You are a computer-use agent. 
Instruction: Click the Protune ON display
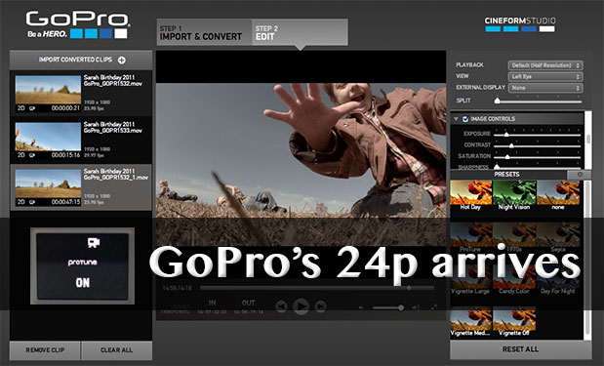pyautogui.click(x=82, y=265)
